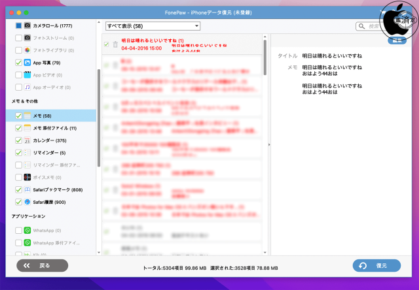Screen dimensions: 419x290
Task: Click the タイトル value 明日は晴れるといいですね
Action: [332, 56]
